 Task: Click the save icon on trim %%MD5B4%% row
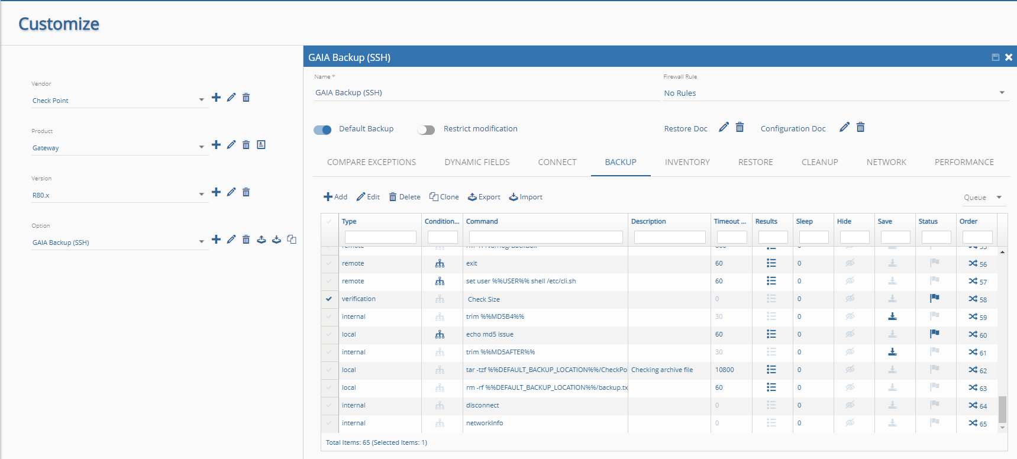coord(892,317)
